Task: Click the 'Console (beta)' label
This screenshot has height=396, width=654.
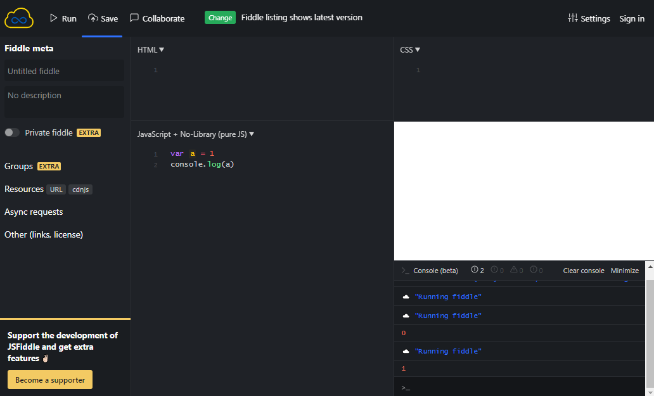Action: pos(435,271)
